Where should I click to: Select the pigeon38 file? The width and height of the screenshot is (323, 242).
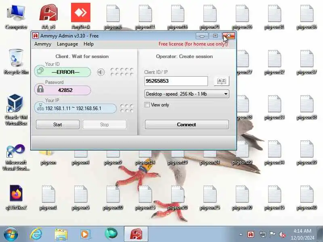coord(307,108)
